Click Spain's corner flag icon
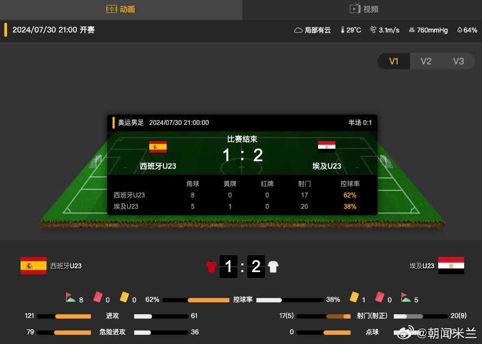 click(70, 297)
